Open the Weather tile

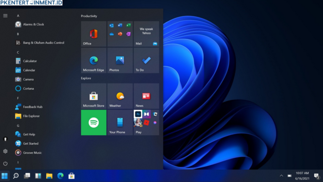120,96
